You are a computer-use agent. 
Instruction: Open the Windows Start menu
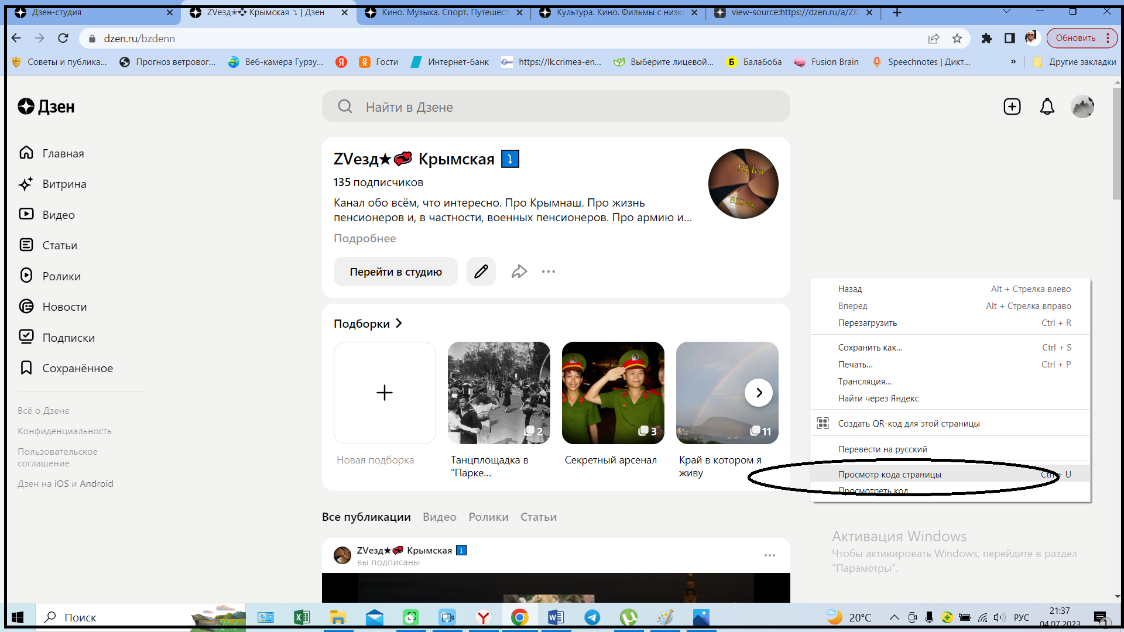pos(18,617)
